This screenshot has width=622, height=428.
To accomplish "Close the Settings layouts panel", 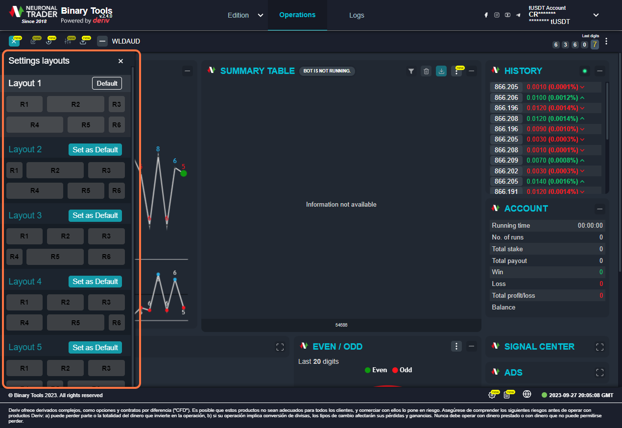I will [x=120, y=61].
